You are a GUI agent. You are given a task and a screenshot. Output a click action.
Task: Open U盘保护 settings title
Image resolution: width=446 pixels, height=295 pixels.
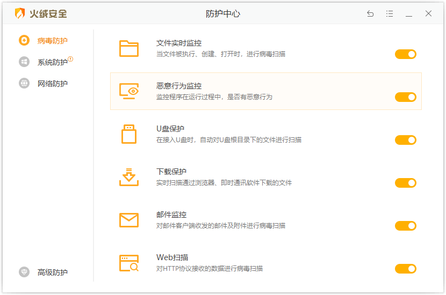click(170, 129)
